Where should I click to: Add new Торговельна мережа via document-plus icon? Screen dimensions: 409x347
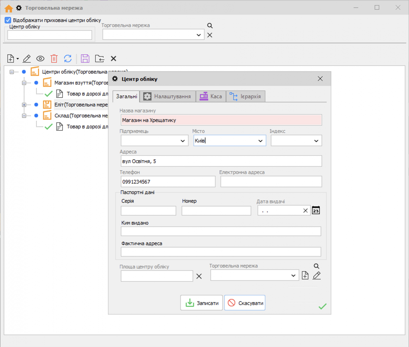click(x=305, y=276)
